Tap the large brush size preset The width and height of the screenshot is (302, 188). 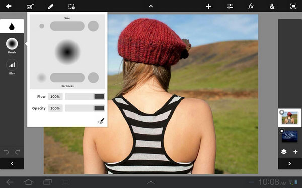click(x=93, y=26)
